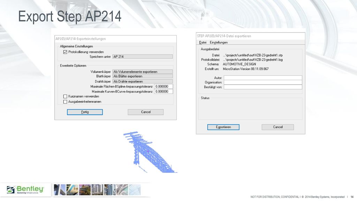The width and height of the screenshot is (357, 201).
Task: Click the AUTOMOTIVE_DESIGN schema text
Action: [x=239, y=64]
